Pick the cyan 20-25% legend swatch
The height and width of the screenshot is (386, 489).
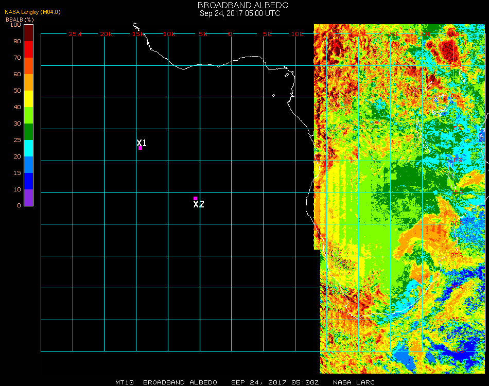[28, 148]
